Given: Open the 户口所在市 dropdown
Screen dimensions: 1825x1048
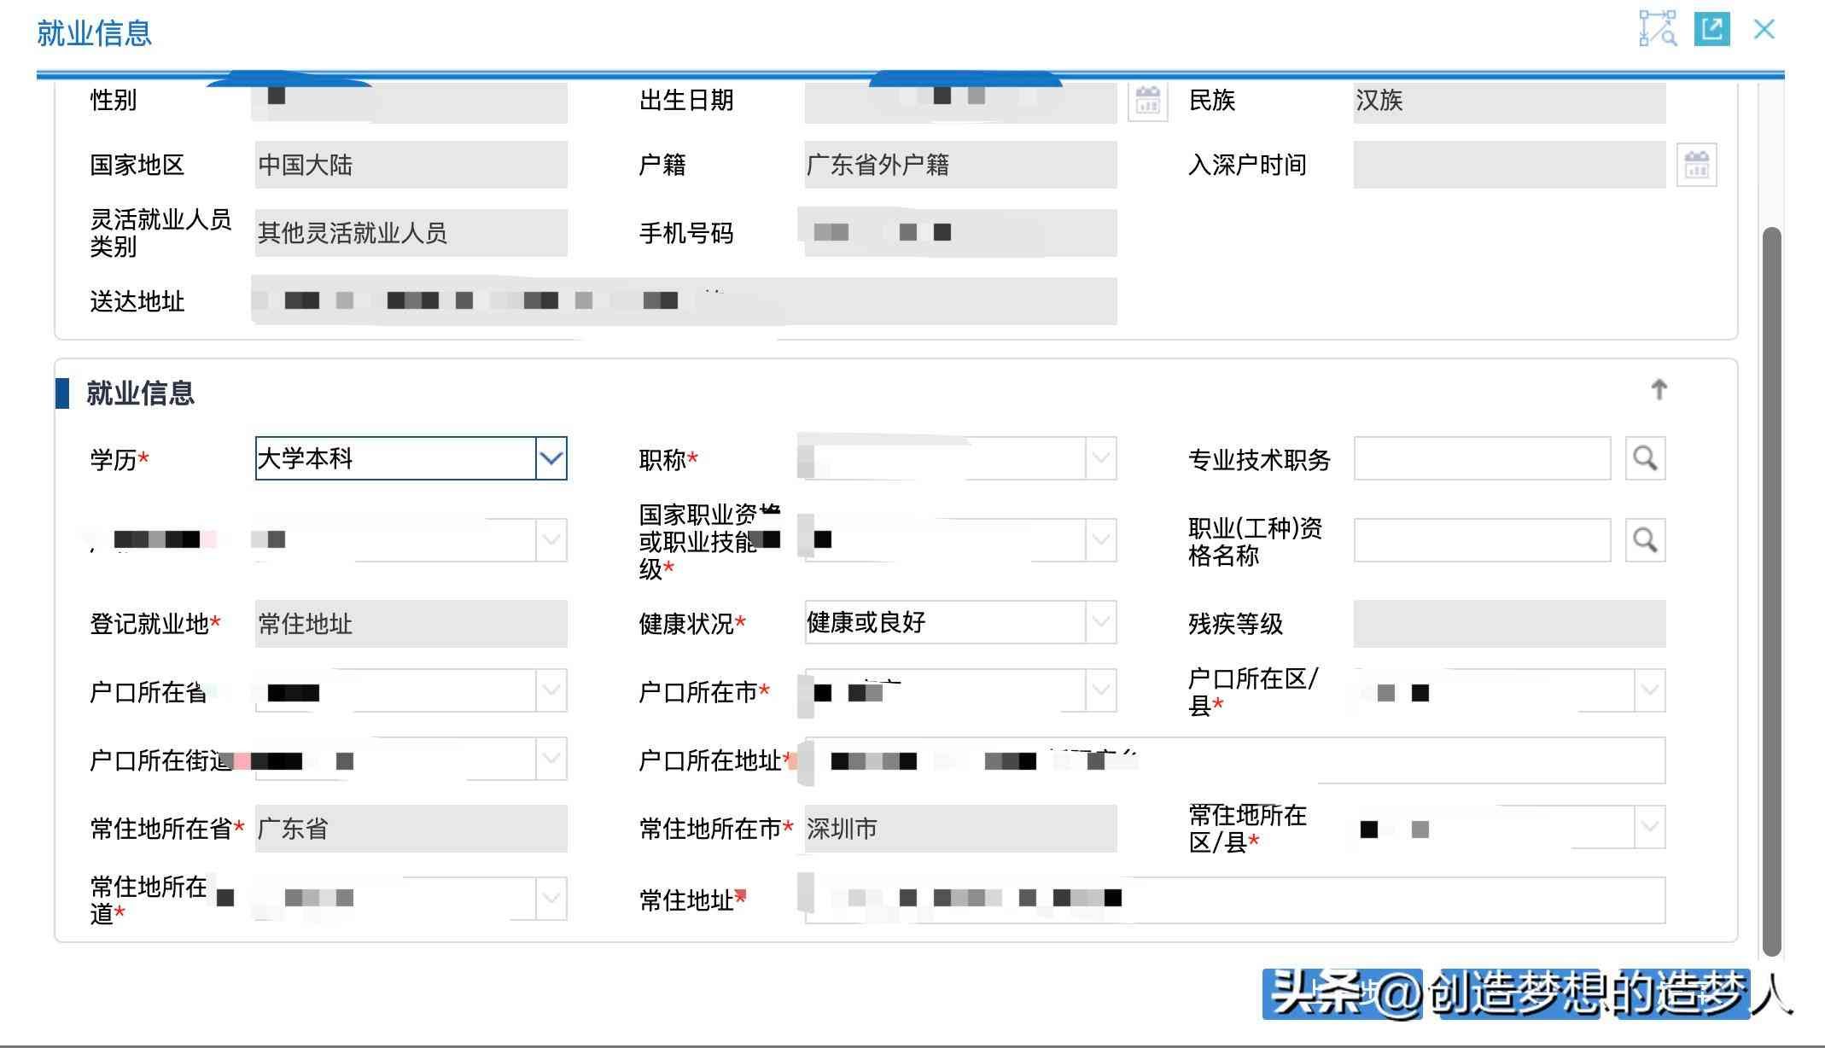Looking at the screenshot, I should (x=1100, y=690).
